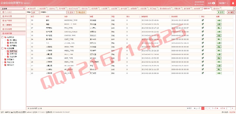This screenshot has height=114, width=236.
Task: Go to the 下一页 next page button
Action: pos(215,108)
